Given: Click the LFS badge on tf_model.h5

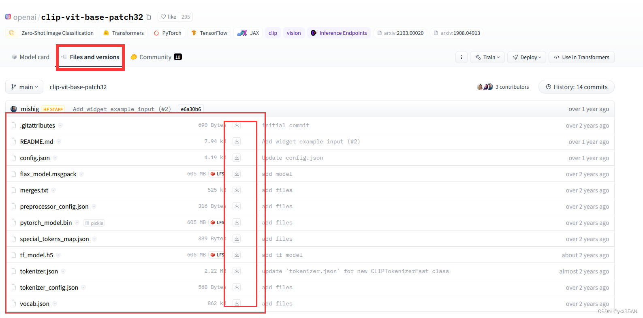Looking at the screenshot, I should pyautogui.click(x=217, y=255).
